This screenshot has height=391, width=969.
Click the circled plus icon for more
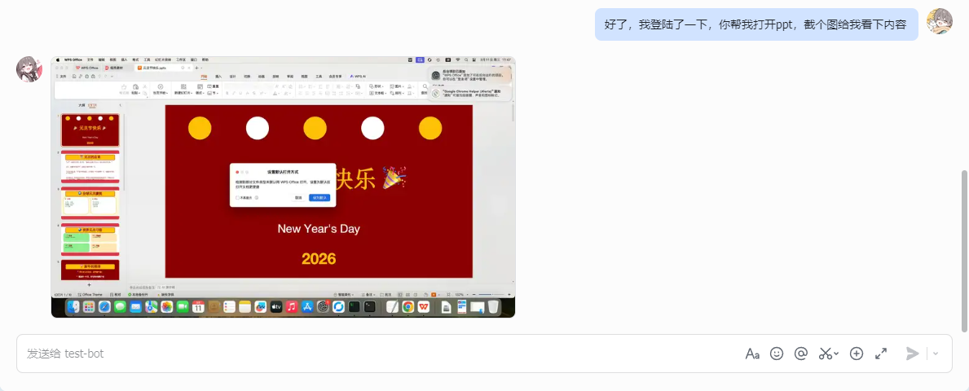(856, 354)
